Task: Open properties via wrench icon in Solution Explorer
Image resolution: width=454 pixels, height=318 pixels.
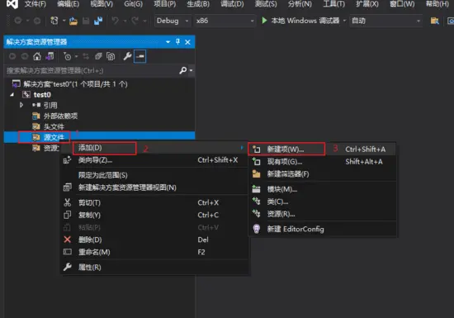Action: pyautogui.click(x=127, y=56)
